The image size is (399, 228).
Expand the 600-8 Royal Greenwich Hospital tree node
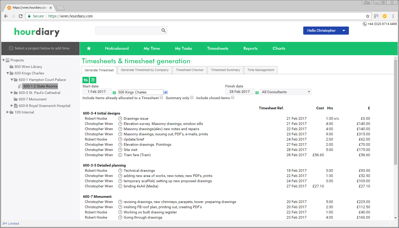(x=11, y=105)
